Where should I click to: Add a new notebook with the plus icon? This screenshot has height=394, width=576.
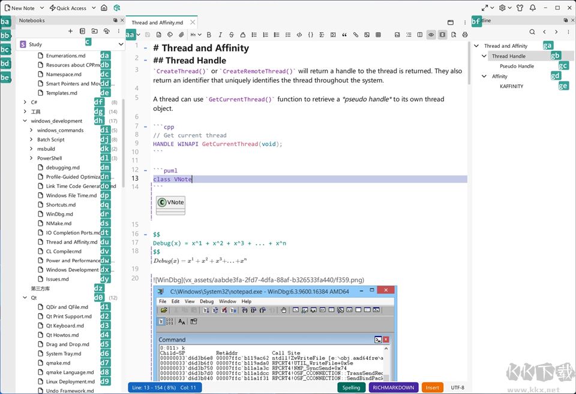coord(71,31)
